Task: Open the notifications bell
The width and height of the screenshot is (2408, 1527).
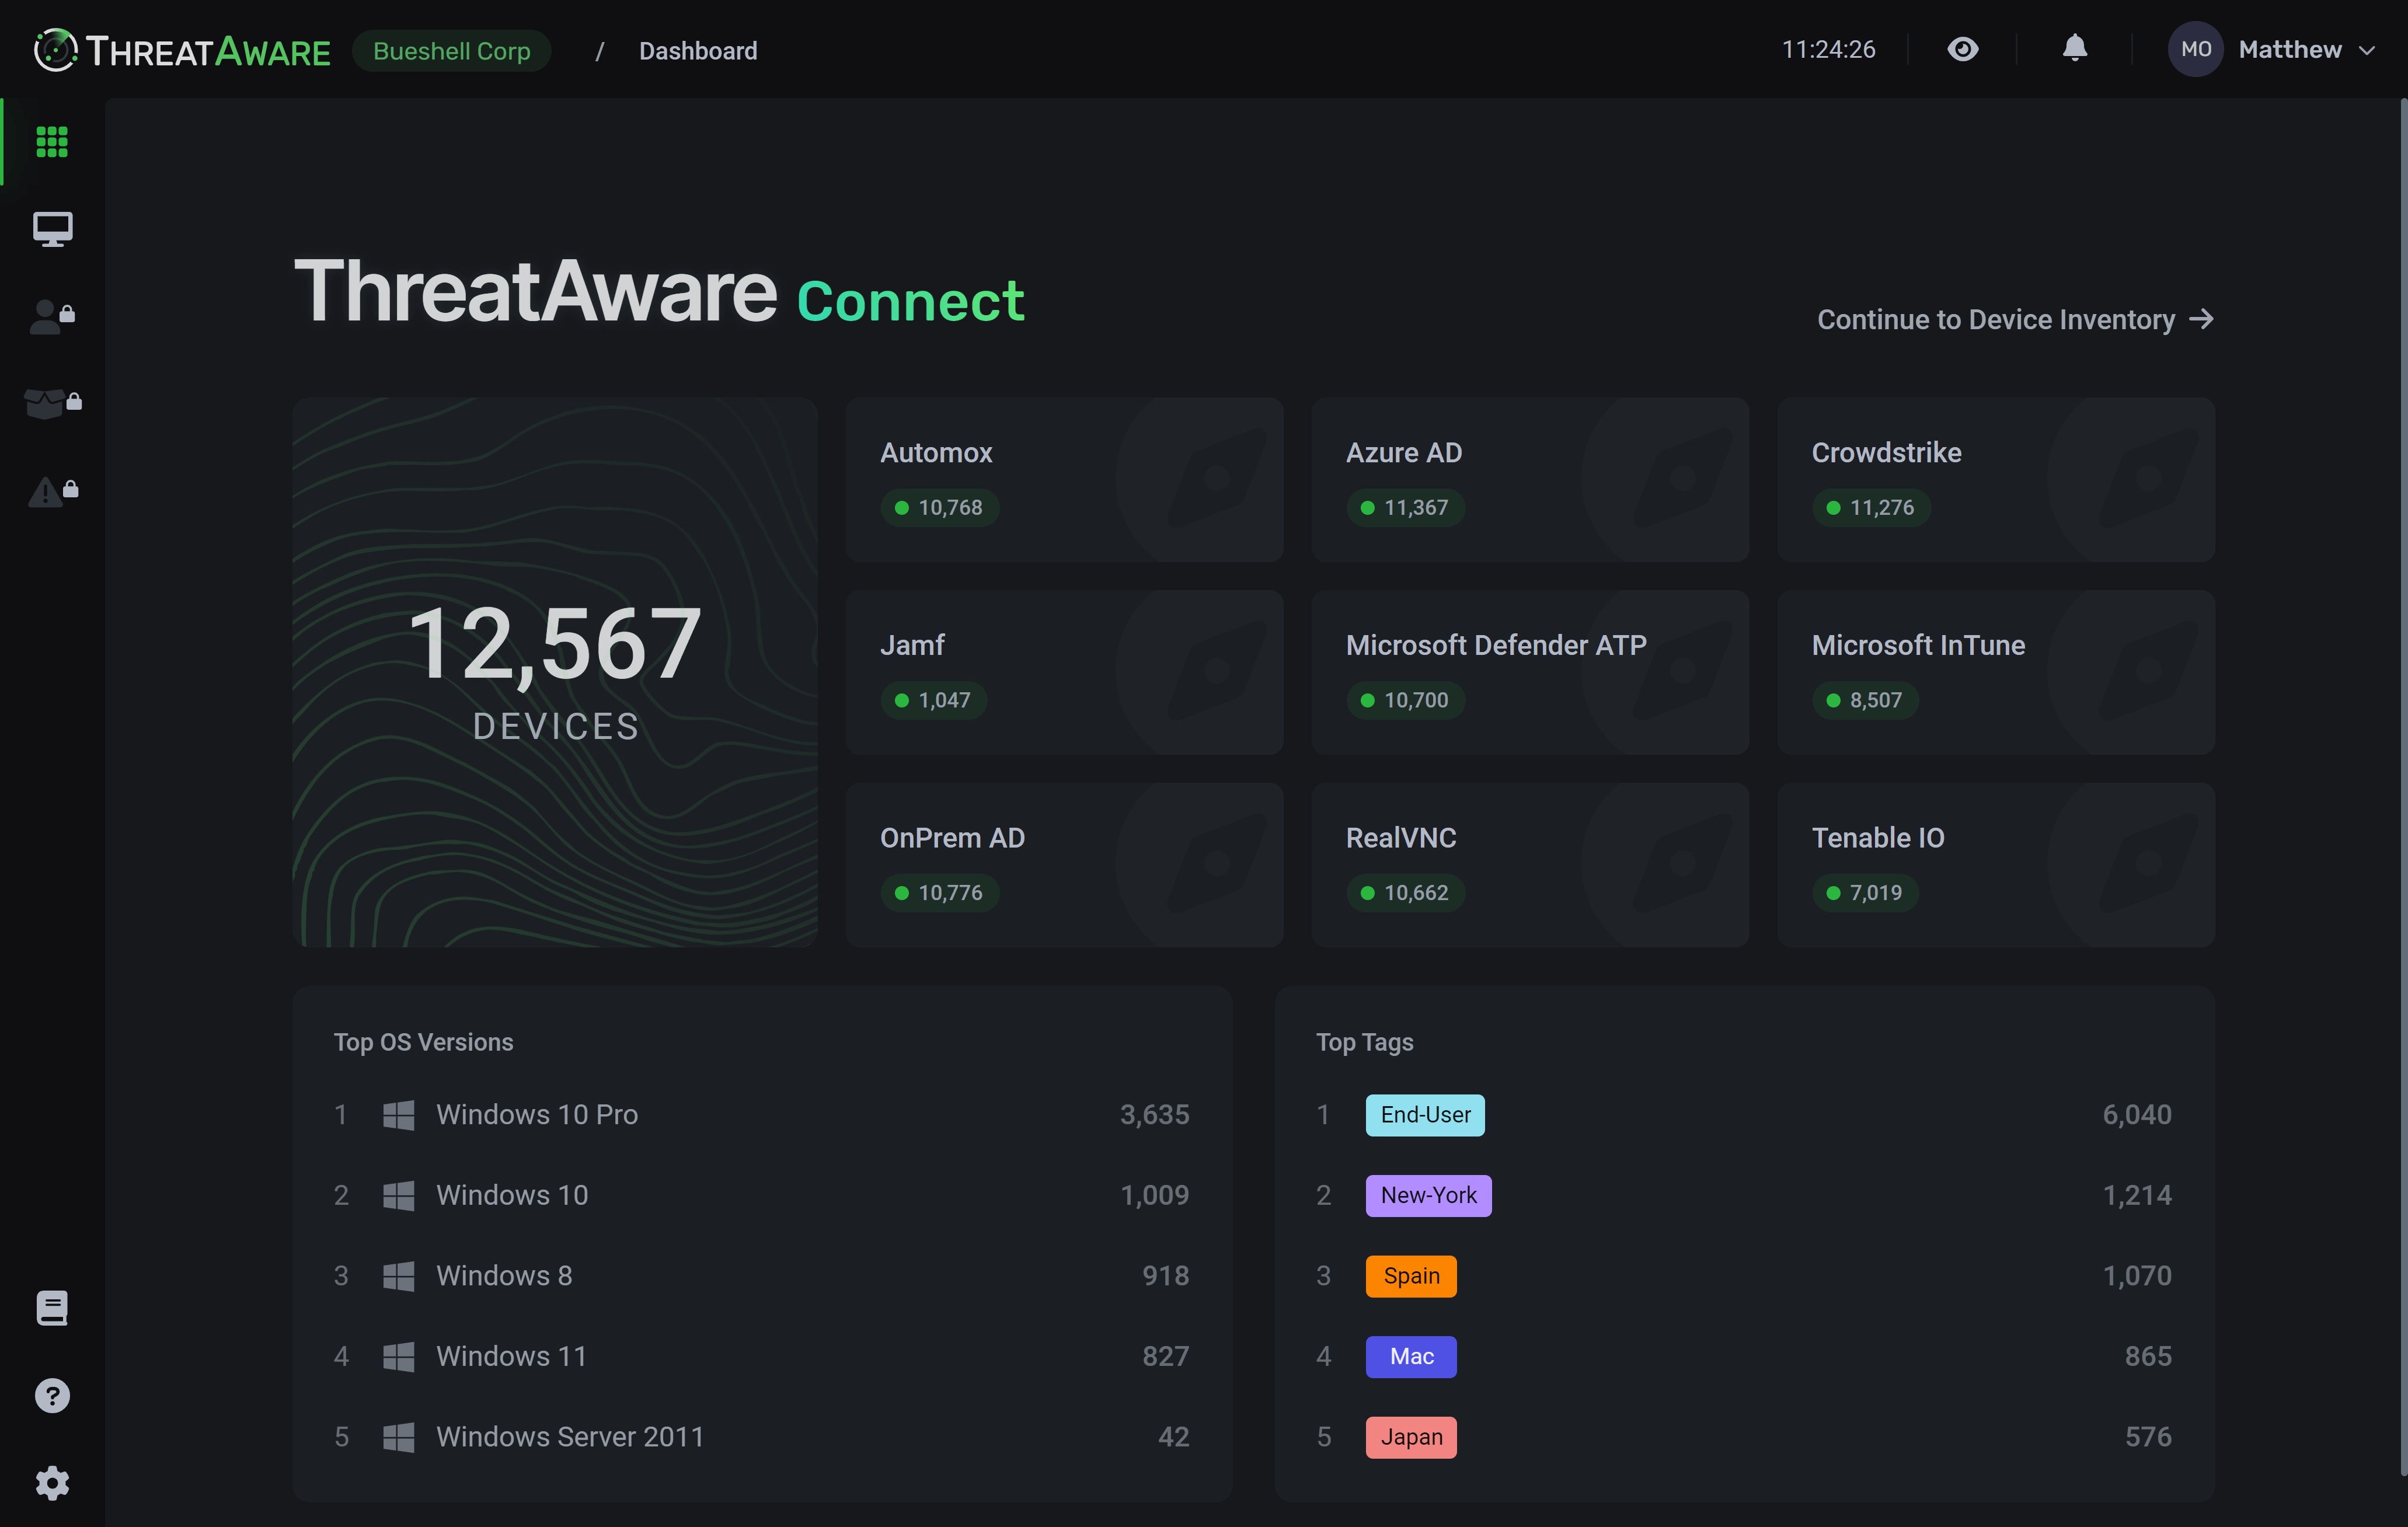Action: point(2075,48)
